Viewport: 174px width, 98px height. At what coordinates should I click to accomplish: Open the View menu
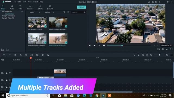coord(30,2)
